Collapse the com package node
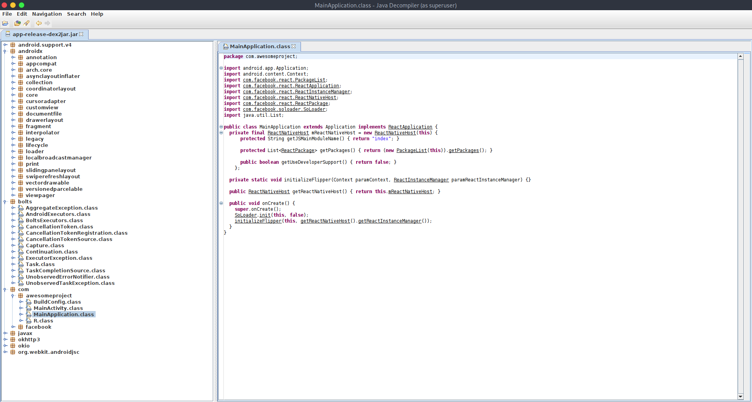 click(4, 289)
